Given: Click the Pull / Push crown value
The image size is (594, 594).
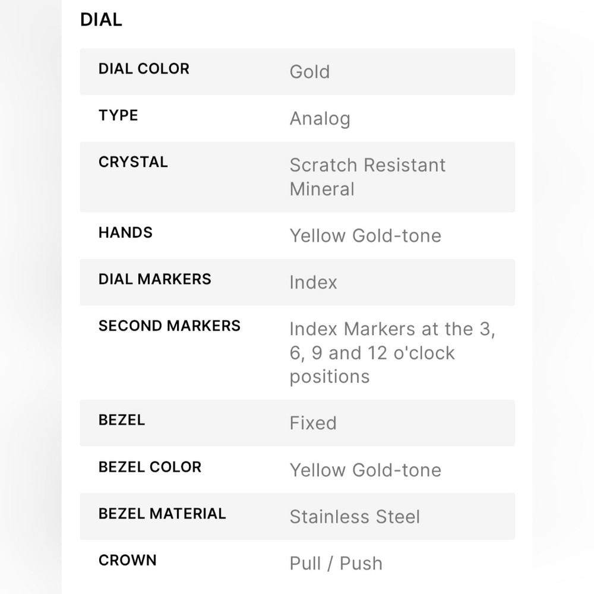Looking at the screenshot, I should point(336,563).
